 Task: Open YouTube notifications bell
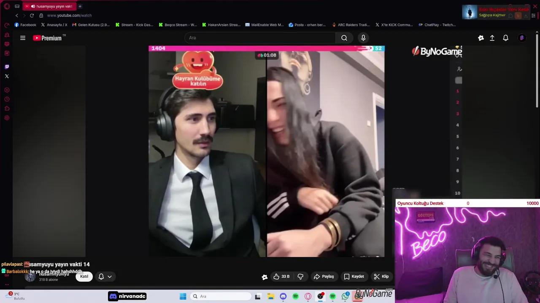(x=505, y=38)
